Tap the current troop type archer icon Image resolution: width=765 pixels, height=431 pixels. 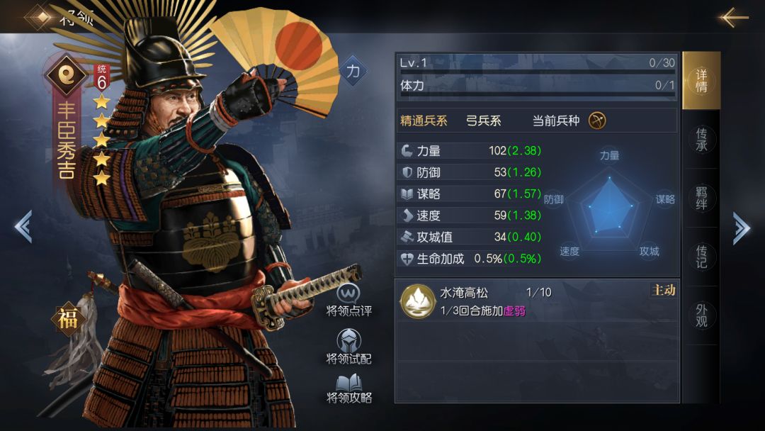(x=597, y=121)
